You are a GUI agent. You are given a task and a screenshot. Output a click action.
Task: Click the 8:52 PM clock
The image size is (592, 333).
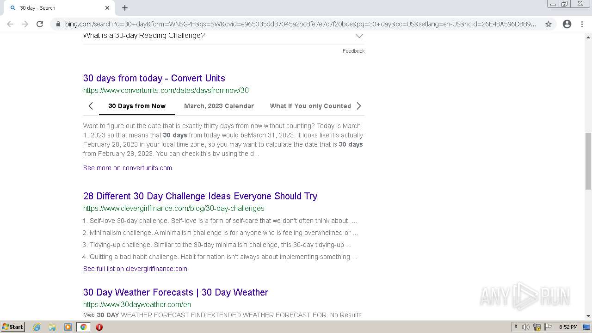568,327
